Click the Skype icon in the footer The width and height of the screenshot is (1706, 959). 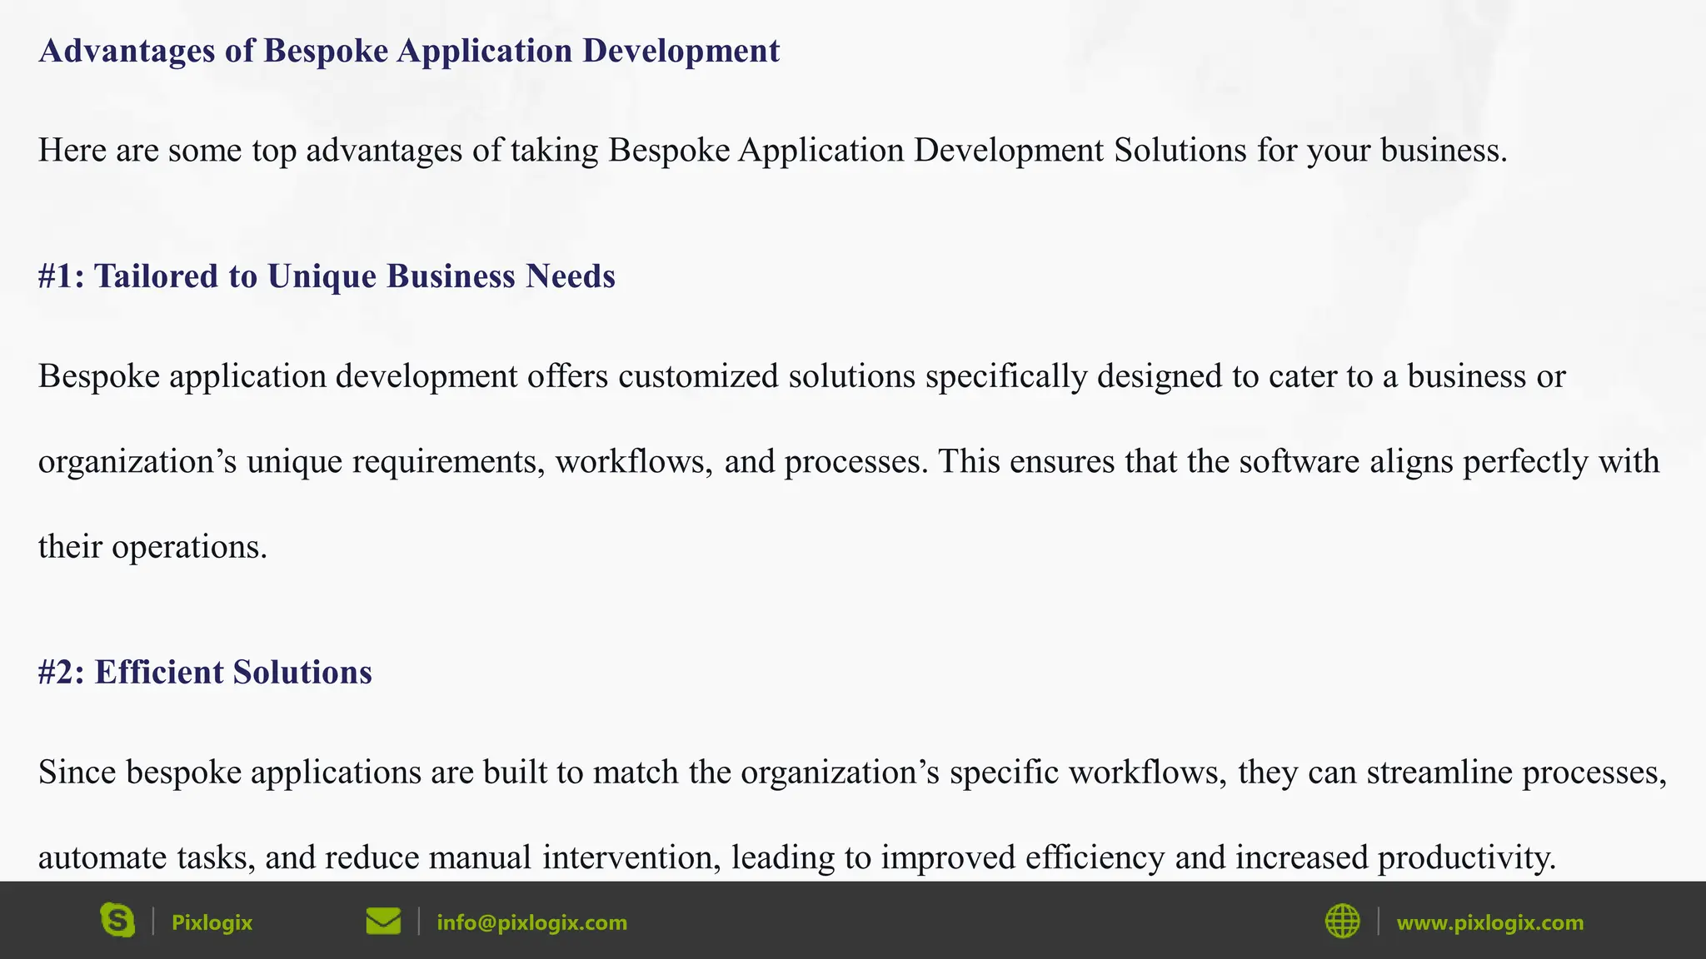[x=117, y=921]
